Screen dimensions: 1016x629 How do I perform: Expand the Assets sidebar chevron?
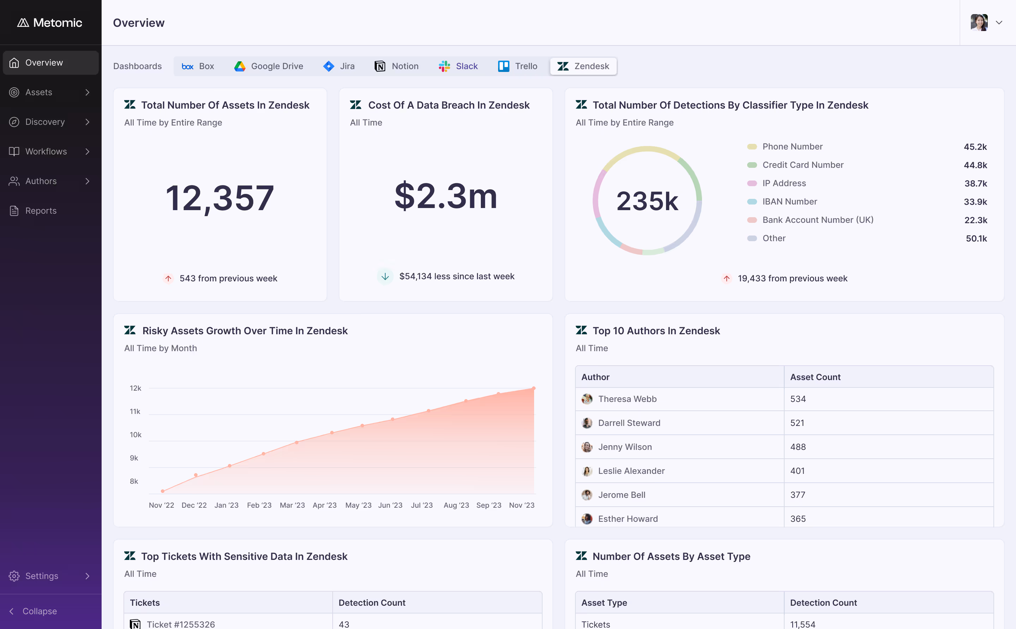(87, 92)
